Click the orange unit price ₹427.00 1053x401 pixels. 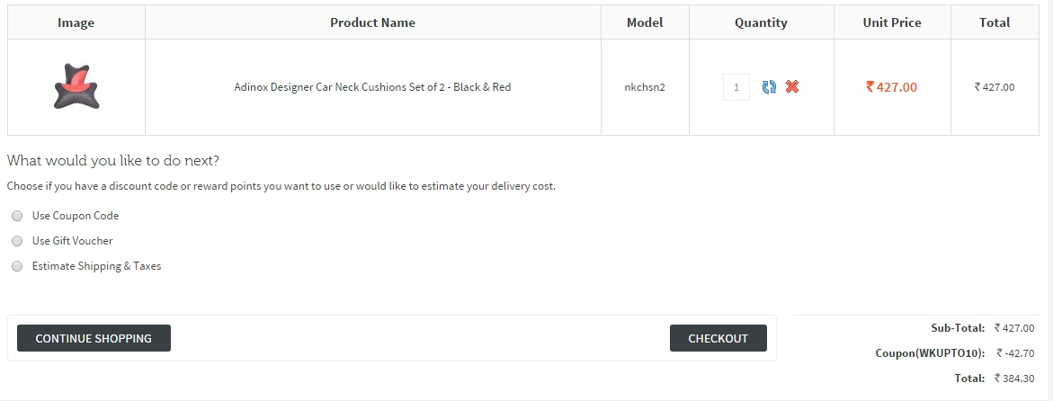coord(892,87)
